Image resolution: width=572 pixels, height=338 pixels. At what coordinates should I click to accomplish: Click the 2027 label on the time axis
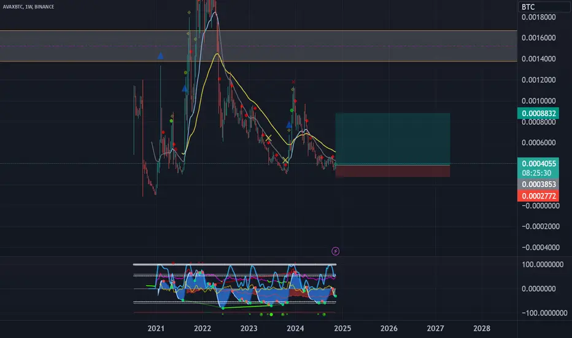tap(435, 328)
